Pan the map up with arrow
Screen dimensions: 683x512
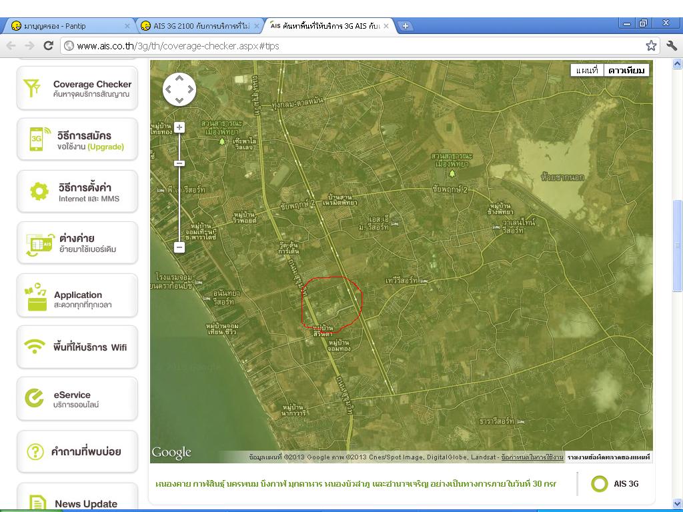click(x=179, y=79)
